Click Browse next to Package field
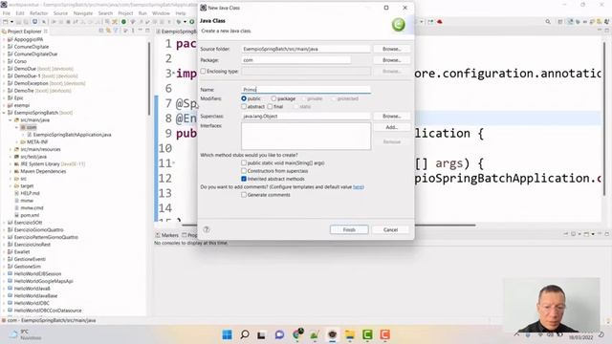The width and height of the screenshot is (612, 344). 391,60
